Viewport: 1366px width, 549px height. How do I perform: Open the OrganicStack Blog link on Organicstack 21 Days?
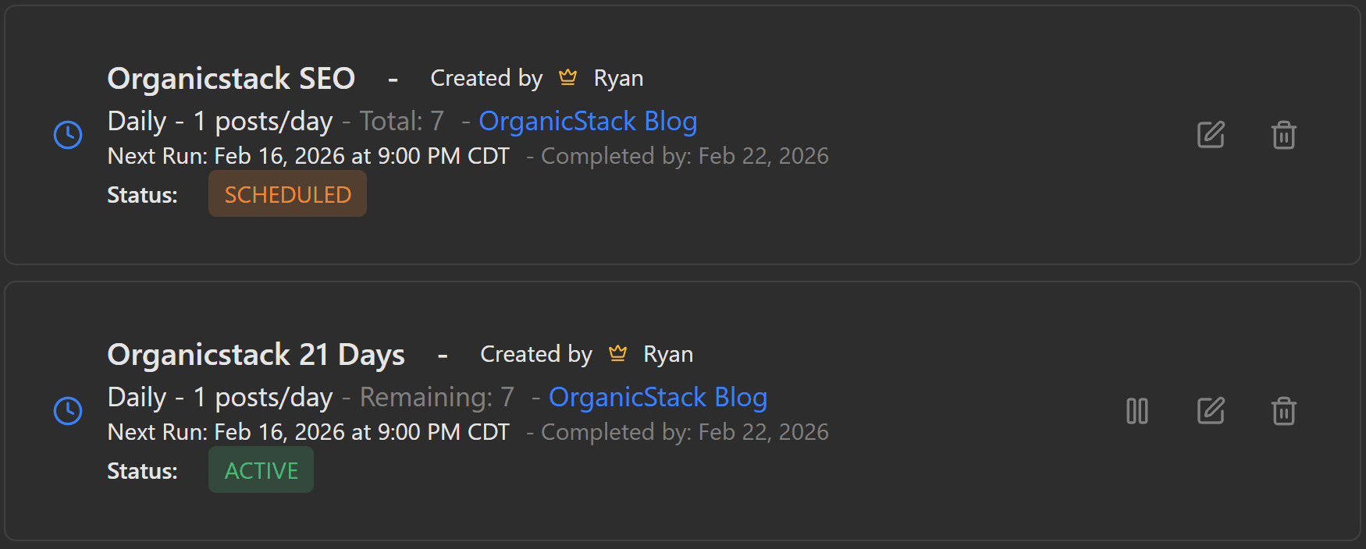pyautogui.click(x=658, y=397)
